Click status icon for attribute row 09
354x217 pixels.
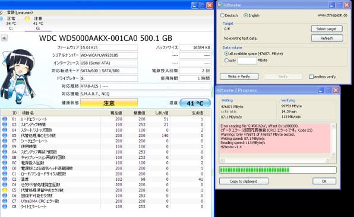pyautogui.click(x=5, y=146)
